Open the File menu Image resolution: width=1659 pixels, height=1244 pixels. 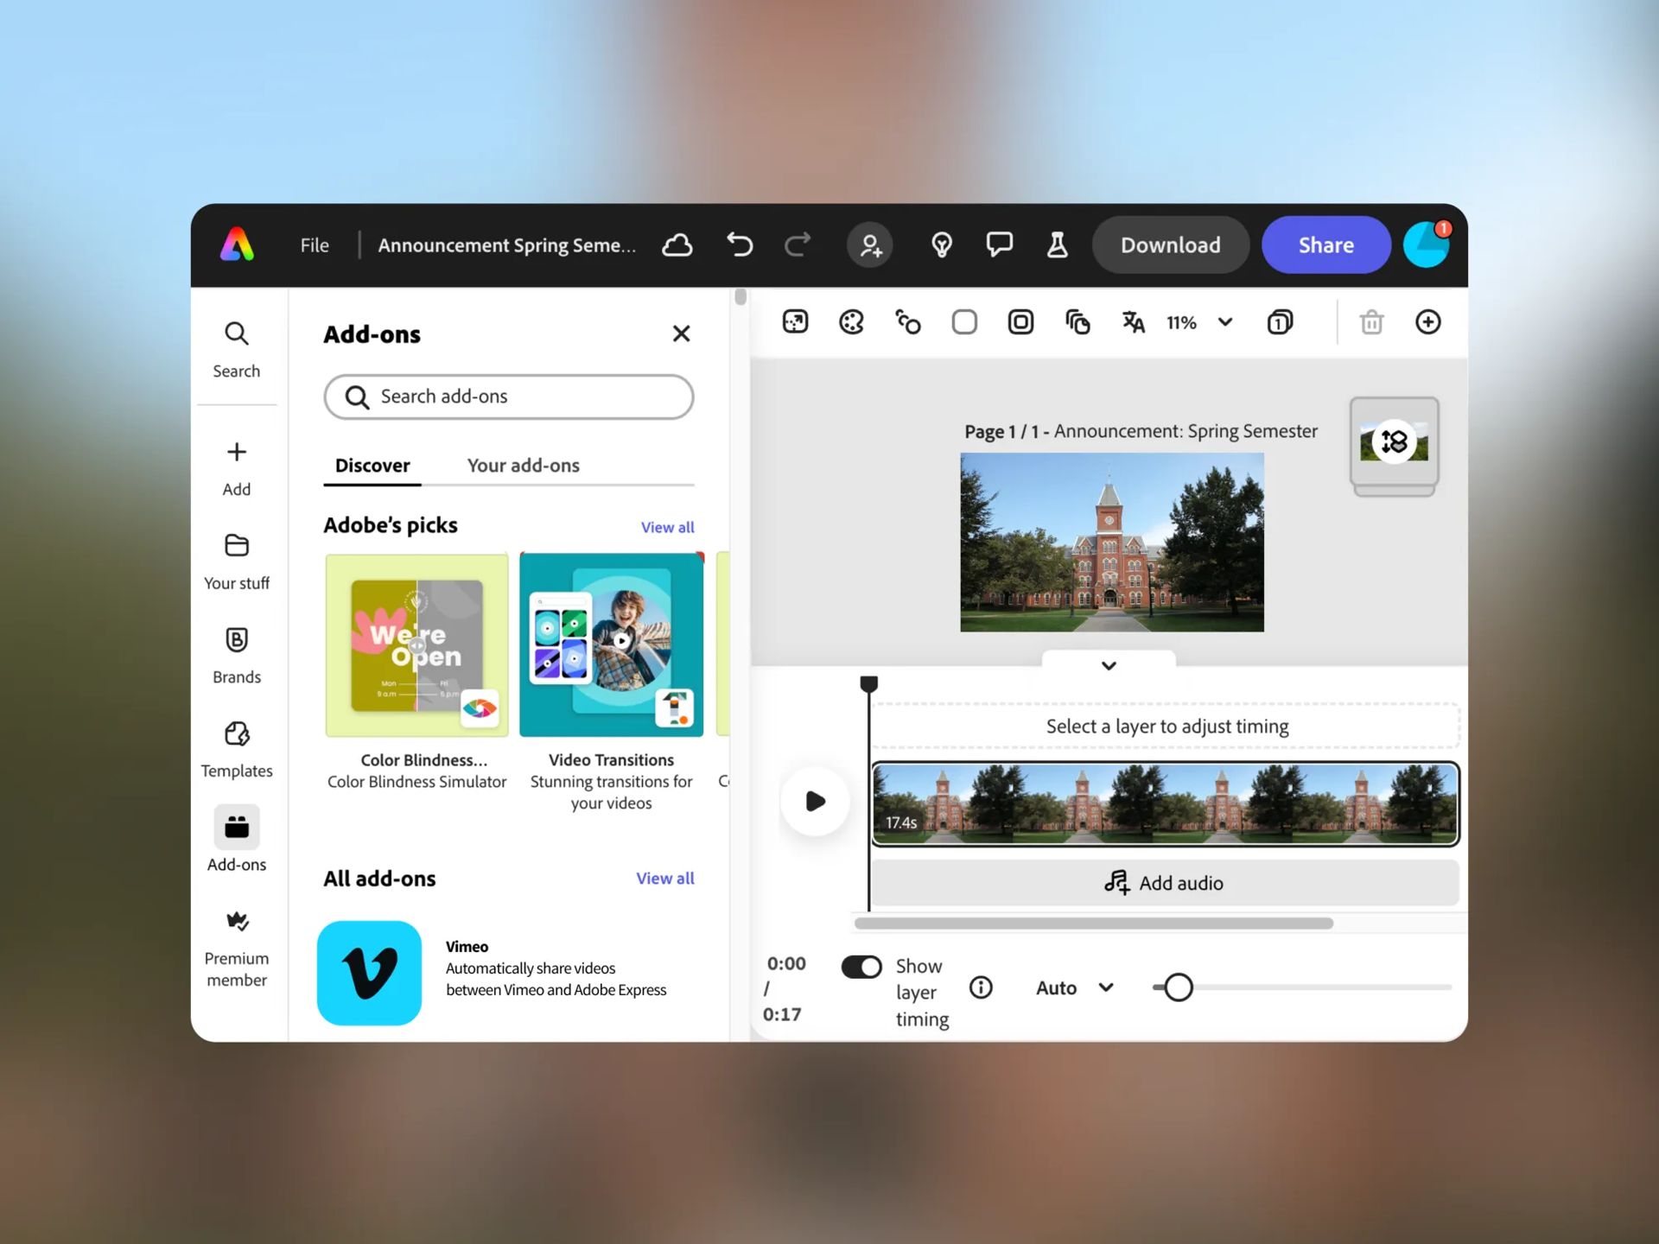(315, 245)
